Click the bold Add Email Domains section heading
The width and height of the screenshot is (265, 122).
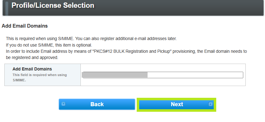[x=25, y=26]
